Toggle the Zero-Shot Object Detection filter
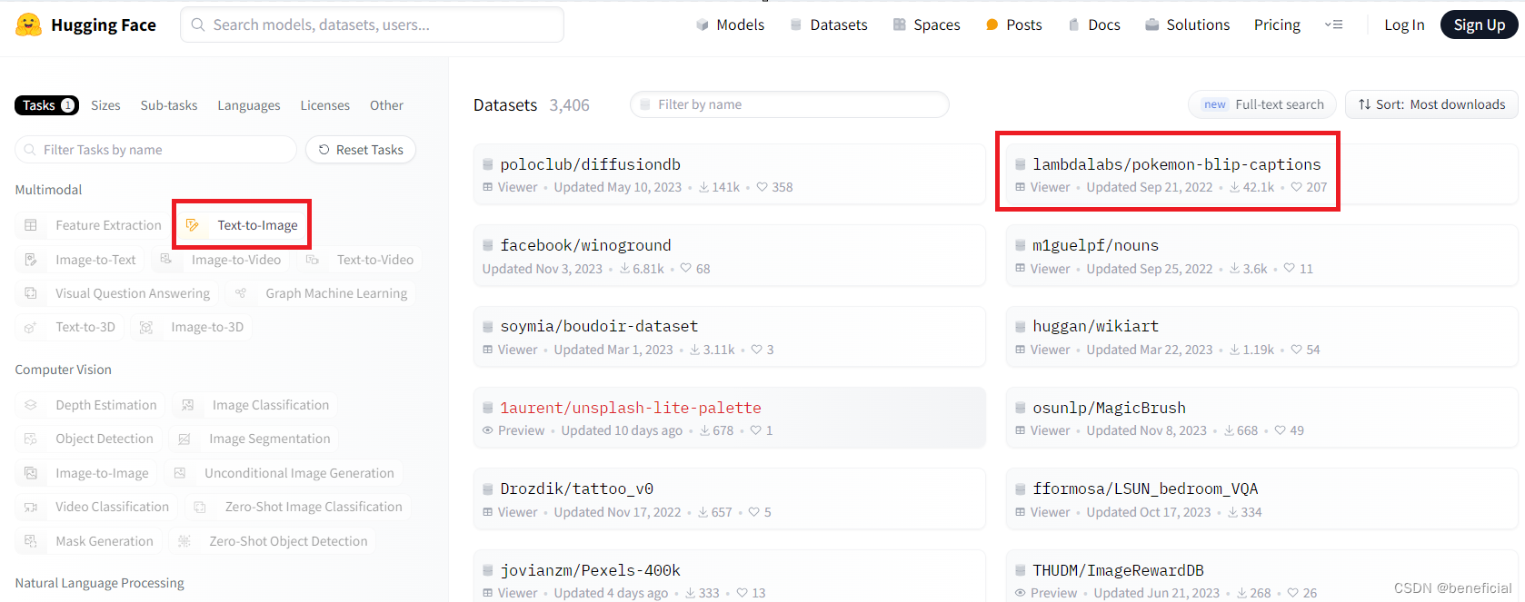This screenshot has width=1525, height=602. tap(273, 541)
